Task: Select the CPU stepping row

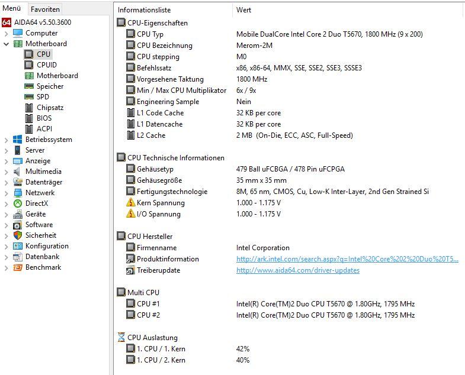Action: (289, 57)
